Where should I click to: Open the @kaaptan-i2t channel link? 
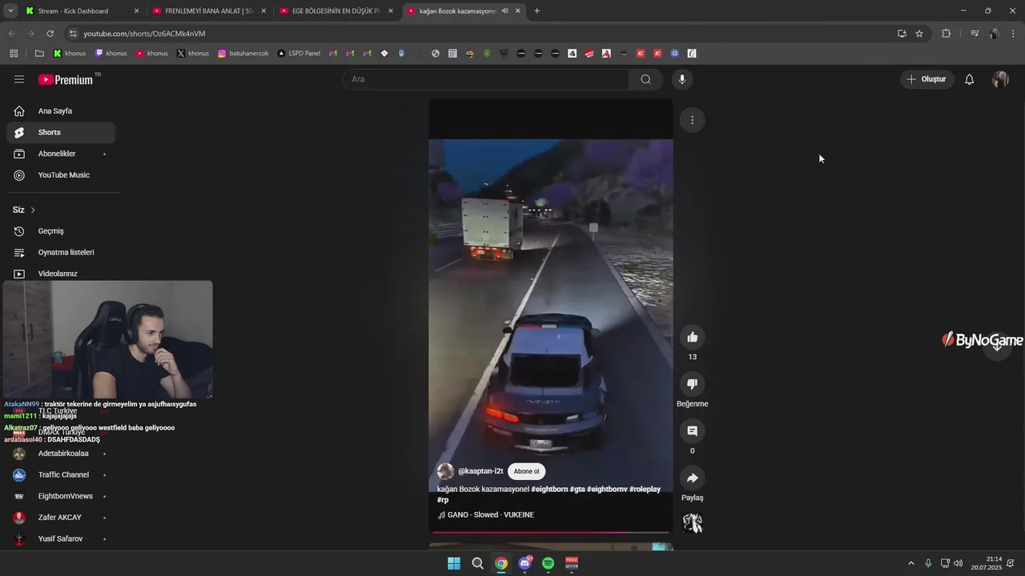(x=480, y=471)
